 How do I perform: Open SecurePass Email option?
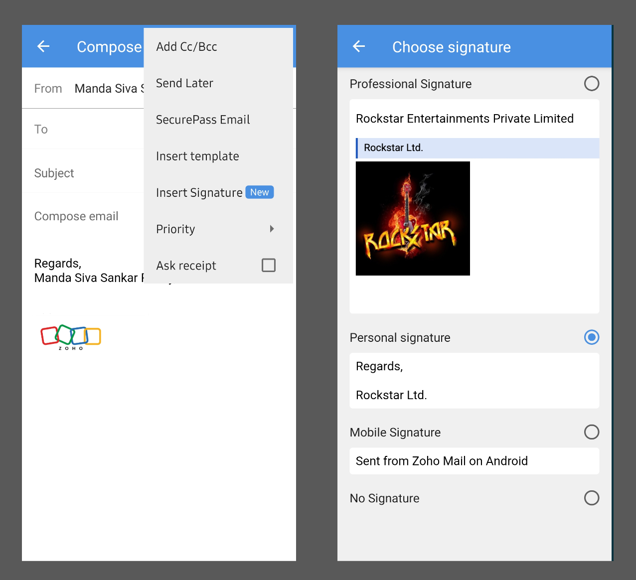(218, 120)
